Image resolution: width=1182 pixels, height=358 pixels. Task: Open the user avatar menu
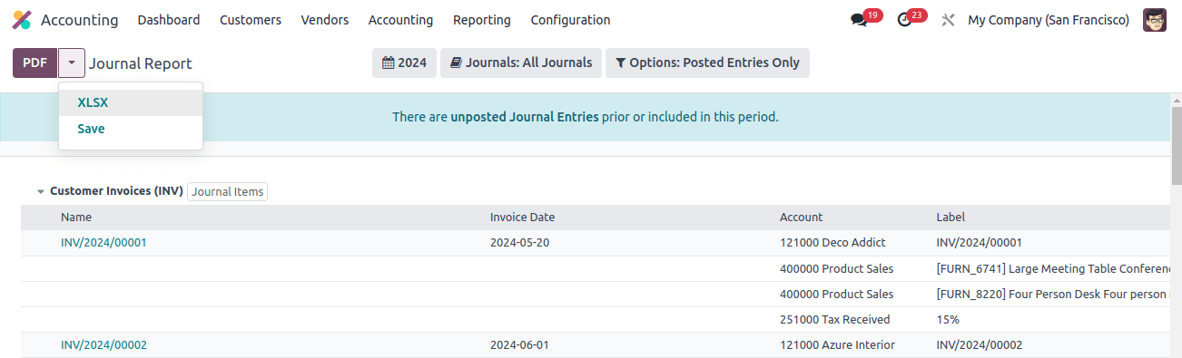pyautogui.click(x=1155, y=20)
